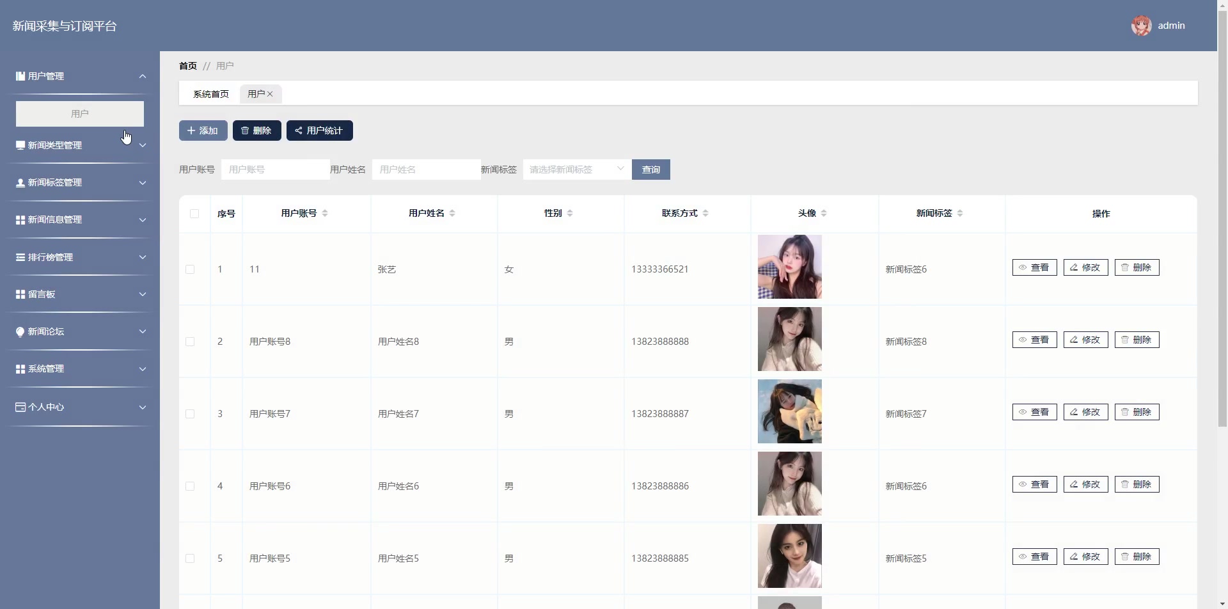Sort by 新闻标签 column arrows
The height and width of the screenshot is (609, 1228).
(960, 213)
